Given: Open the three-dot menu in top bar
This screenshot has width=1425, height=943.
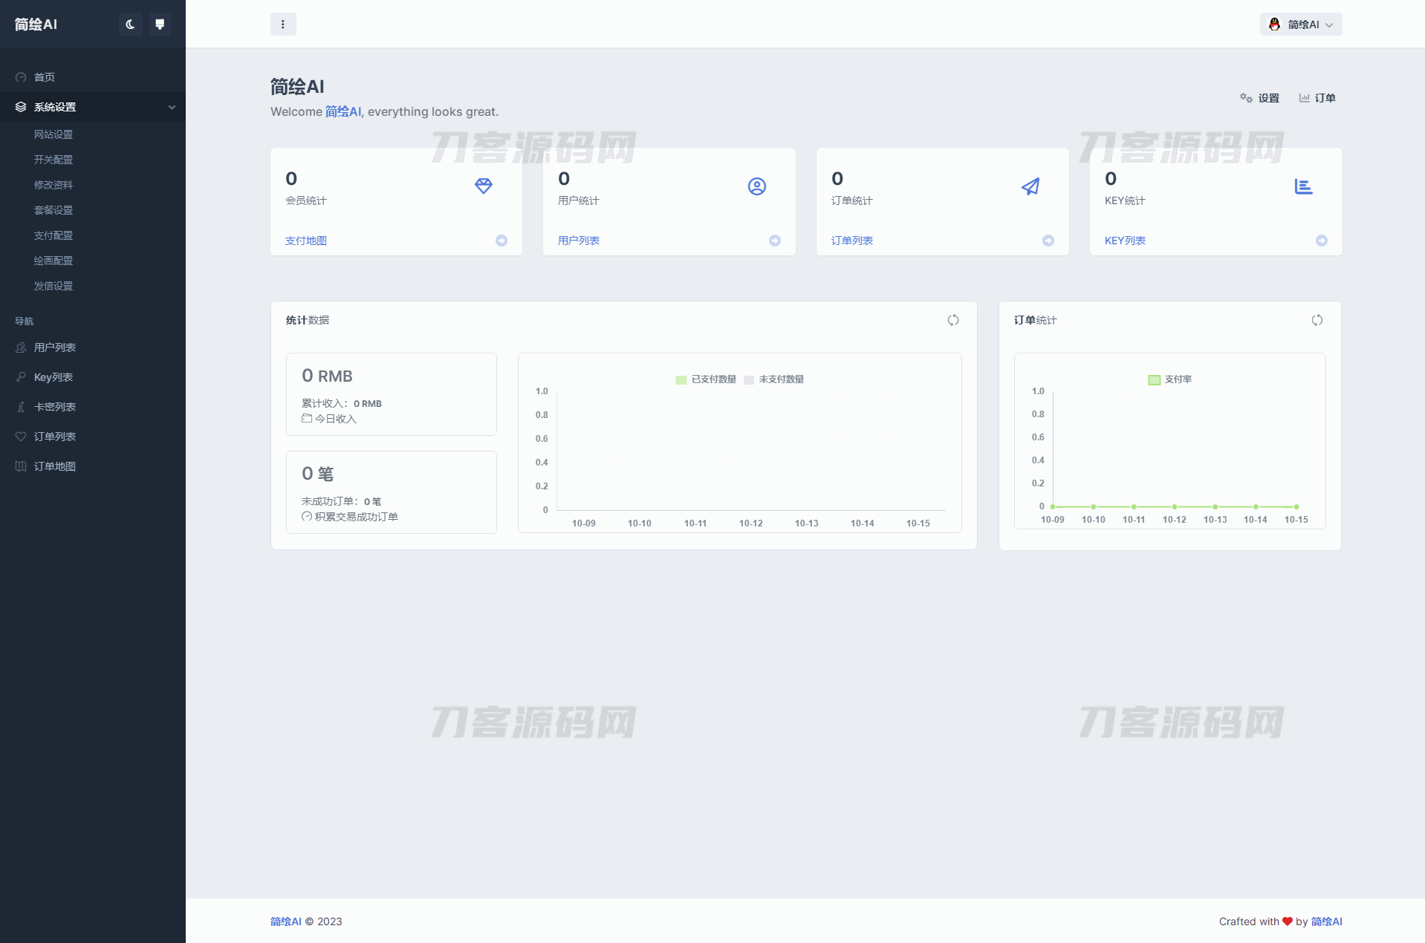Looking at the screenshot, I should [x=283, y=25].
